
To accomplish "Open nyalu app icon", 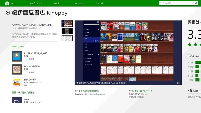I will click(x=17, y=100).
